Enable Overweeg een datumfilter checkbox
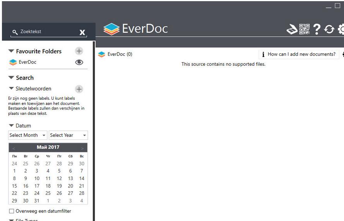 [x=11, y=211]
